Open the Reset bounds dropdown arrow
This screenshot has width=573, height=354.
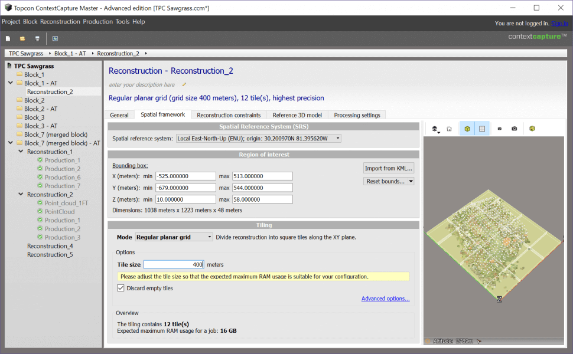[411, 181]
